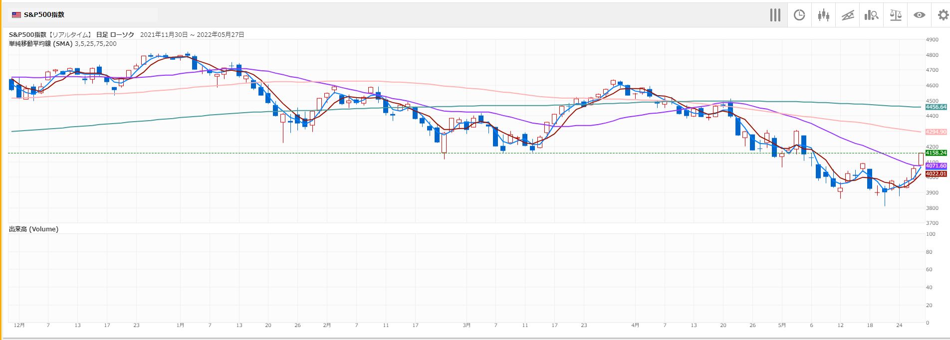Screen dimensions: 950x340
Task: Click the 出来高 (Volume) panel label
Action: 33,229
